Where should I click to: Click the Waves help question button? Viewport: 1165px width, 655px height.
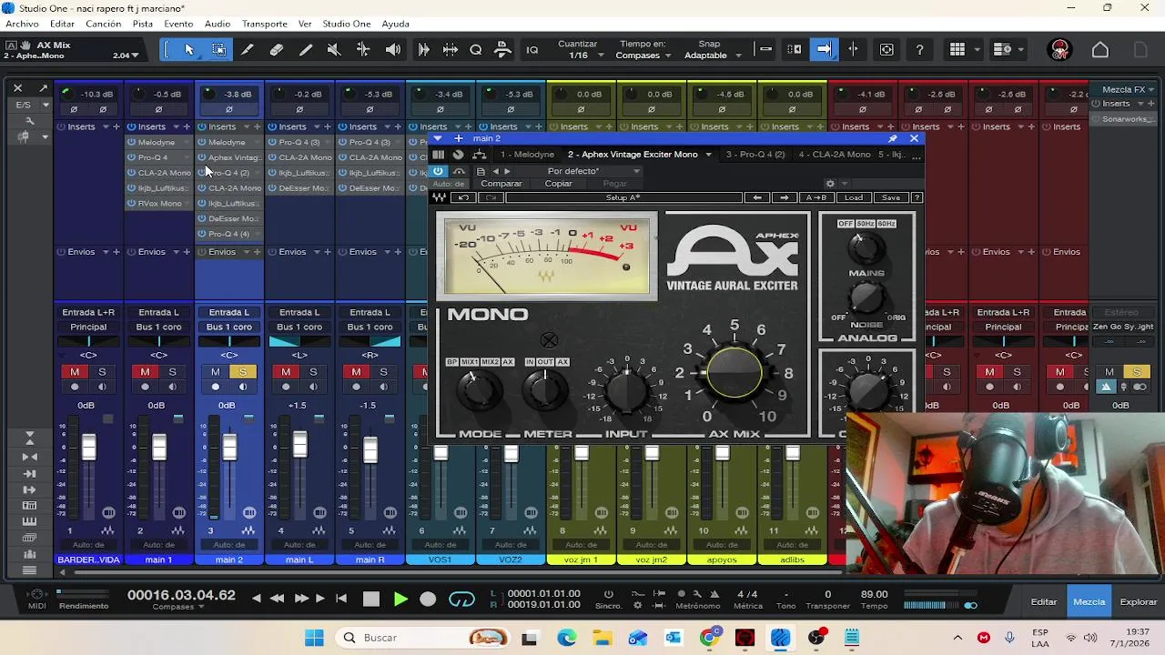coord(917,197)
